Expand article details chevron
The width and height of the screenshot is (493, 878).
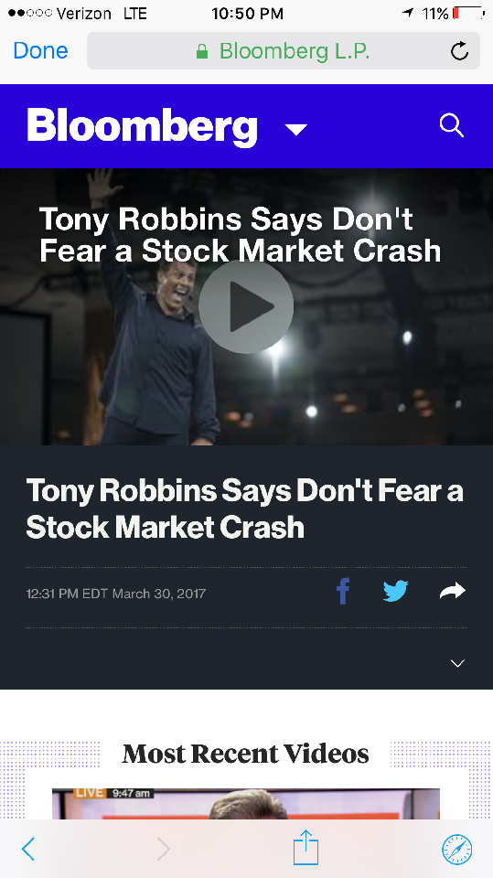tap(457, 664)
